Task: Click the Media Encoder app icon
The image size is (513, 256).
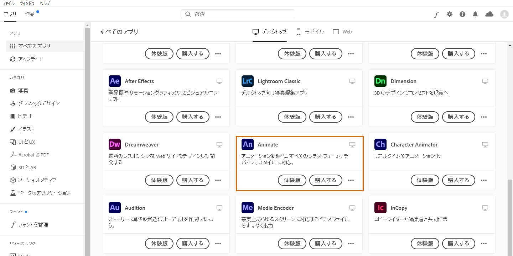Action: pos(248,208)
